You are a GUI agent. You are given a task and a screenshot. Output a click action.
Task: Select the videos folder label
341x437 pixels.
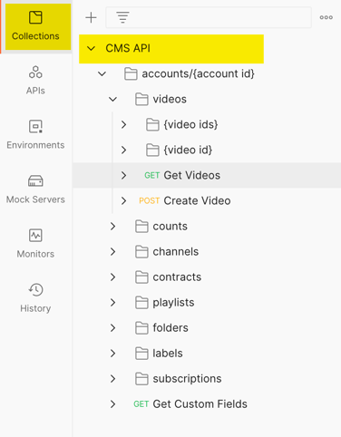[170, 99]
